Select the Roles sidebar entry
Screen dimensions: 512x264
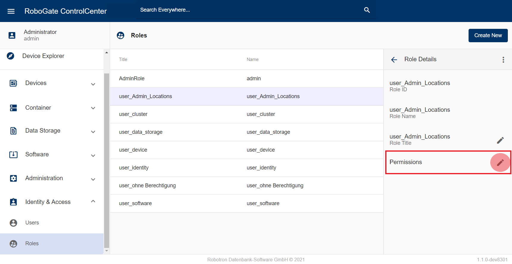pos(52,243)
